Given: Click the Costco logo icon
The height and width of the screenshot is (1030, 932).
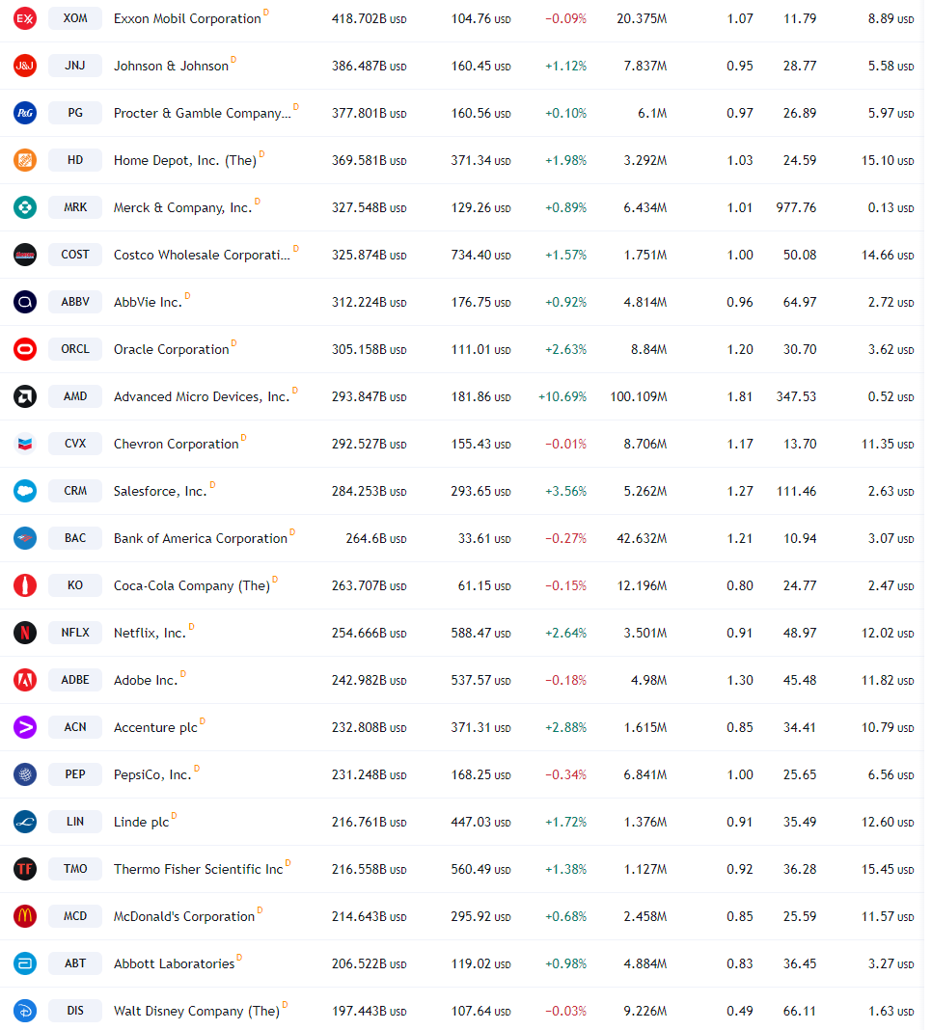Looking at the screenshot, I should click(25, 255).
